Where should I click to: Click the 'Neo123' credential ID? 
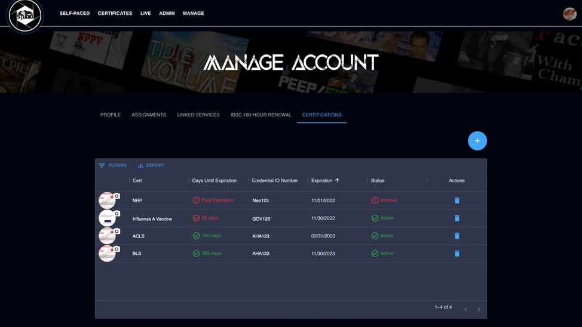261,200
